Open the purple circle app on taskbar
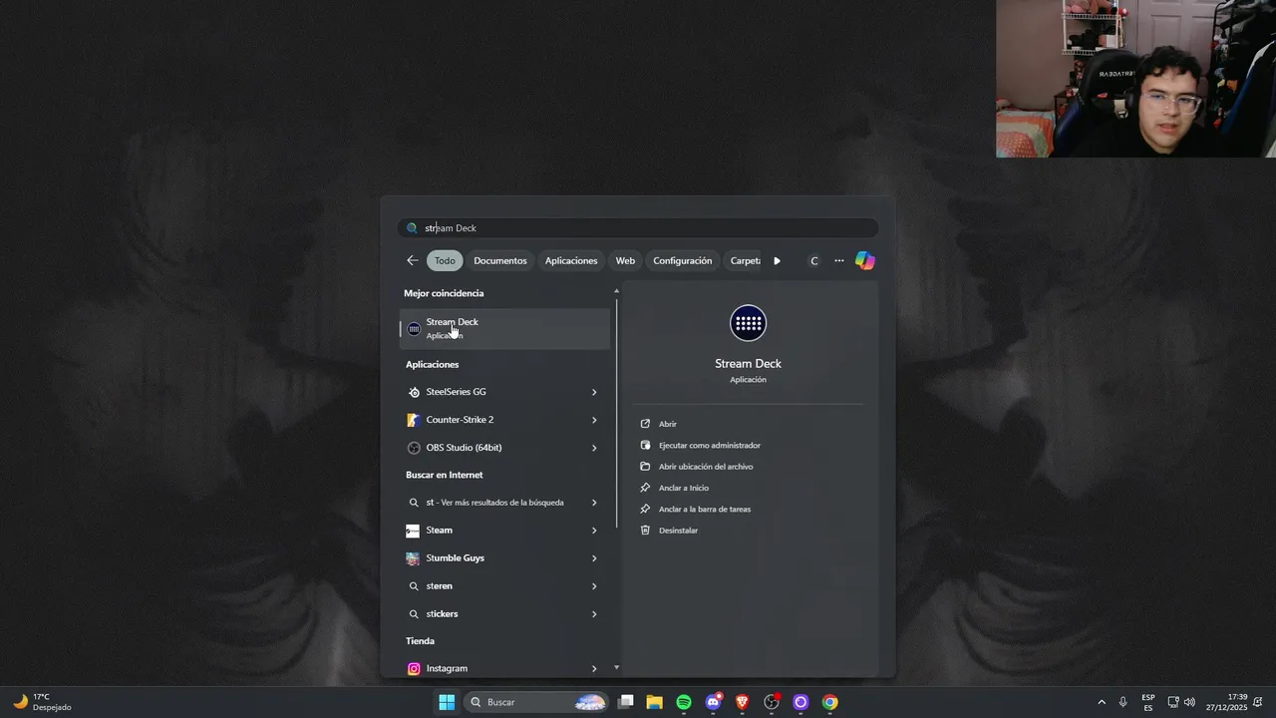The image size is (1276, 718). click(800, 702)
